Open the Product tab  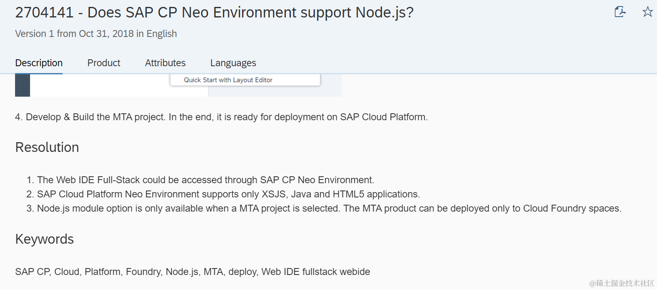(x=104, y=63)
